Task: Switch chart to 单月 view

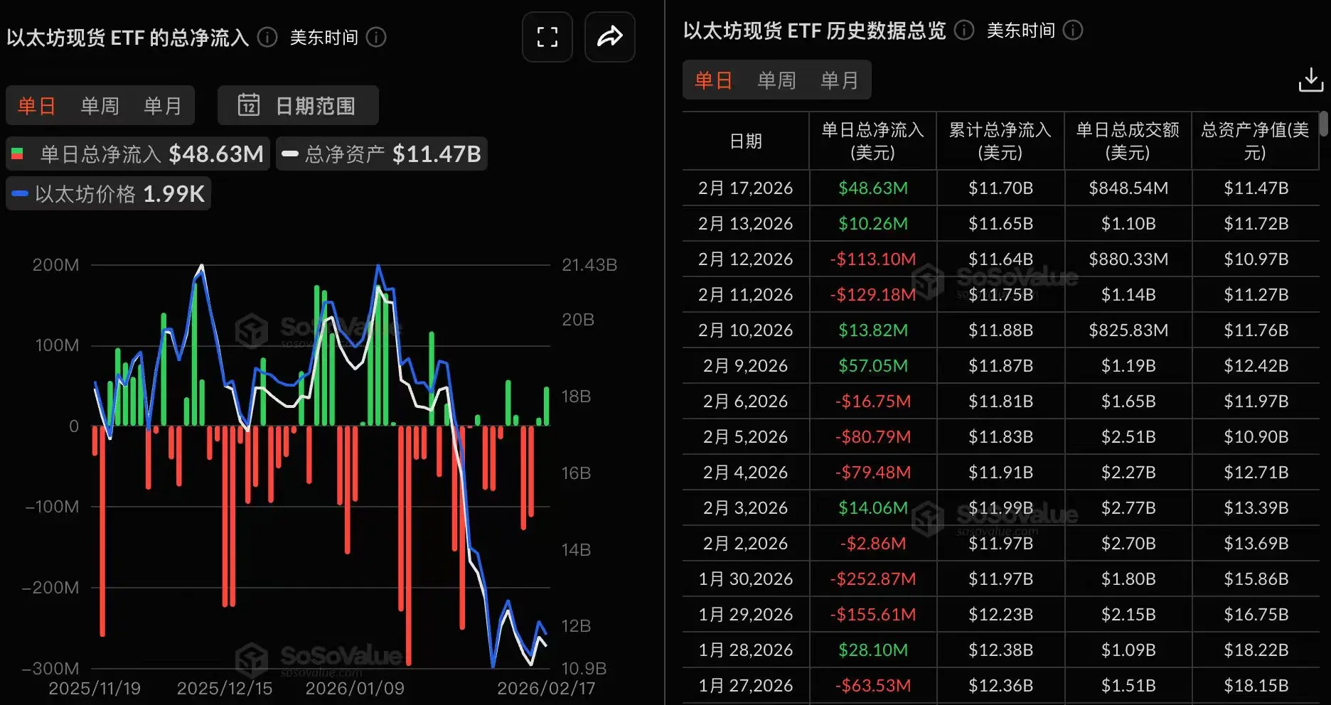Action: pos(163,106)
